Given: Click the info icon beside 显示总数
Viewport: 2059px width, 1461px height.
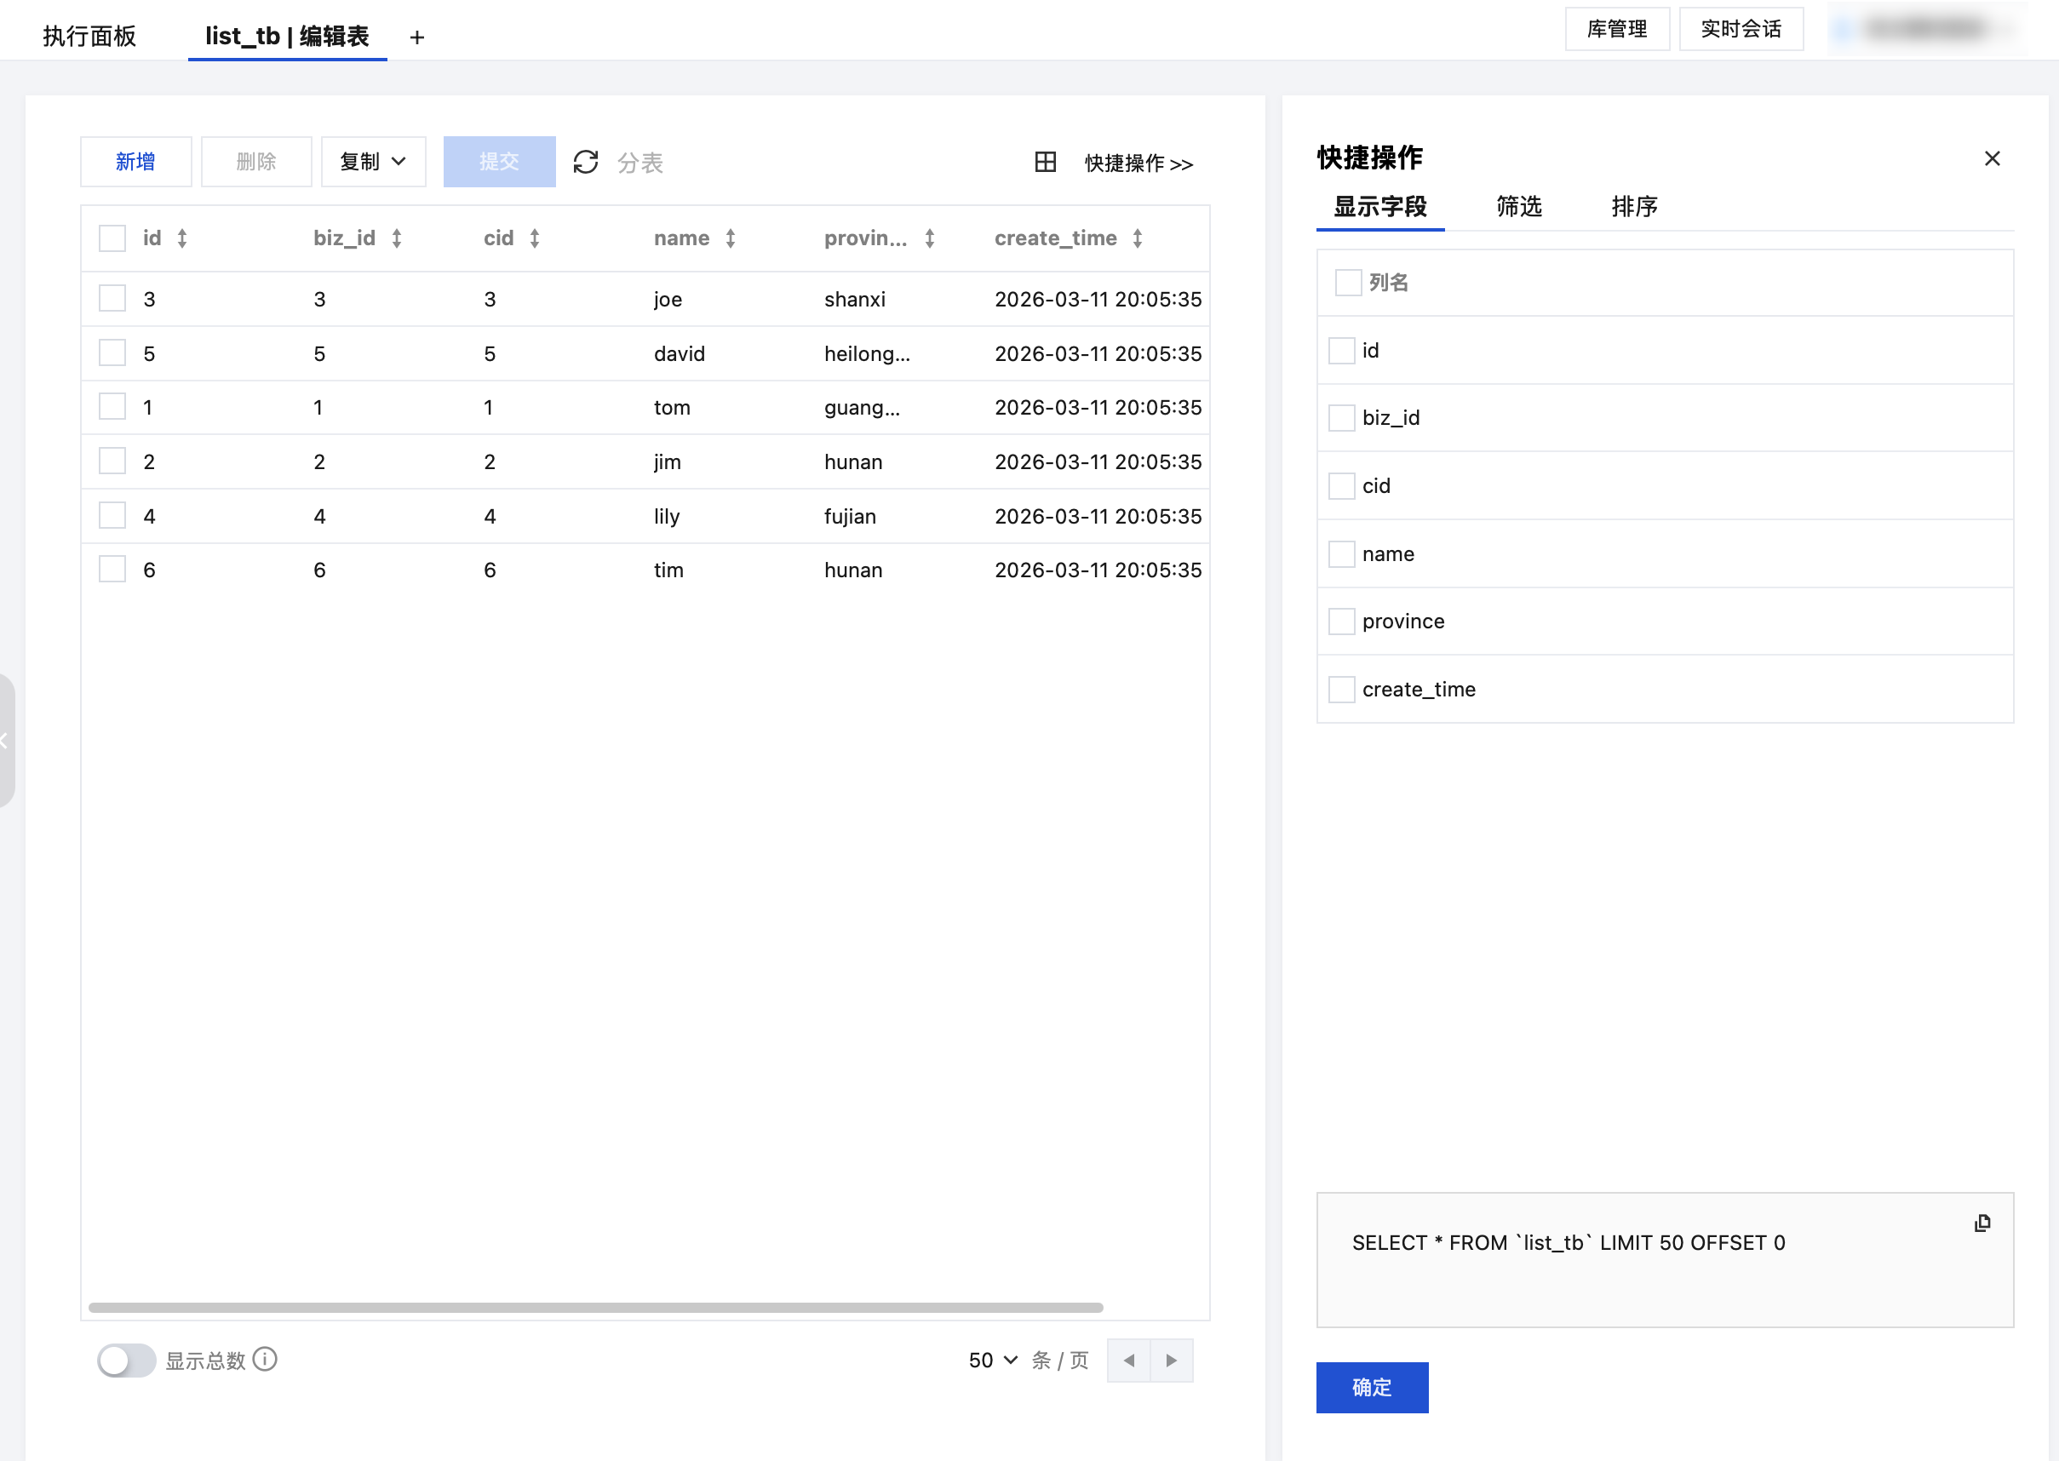Looking at the screenshot, I should 266,1360.
